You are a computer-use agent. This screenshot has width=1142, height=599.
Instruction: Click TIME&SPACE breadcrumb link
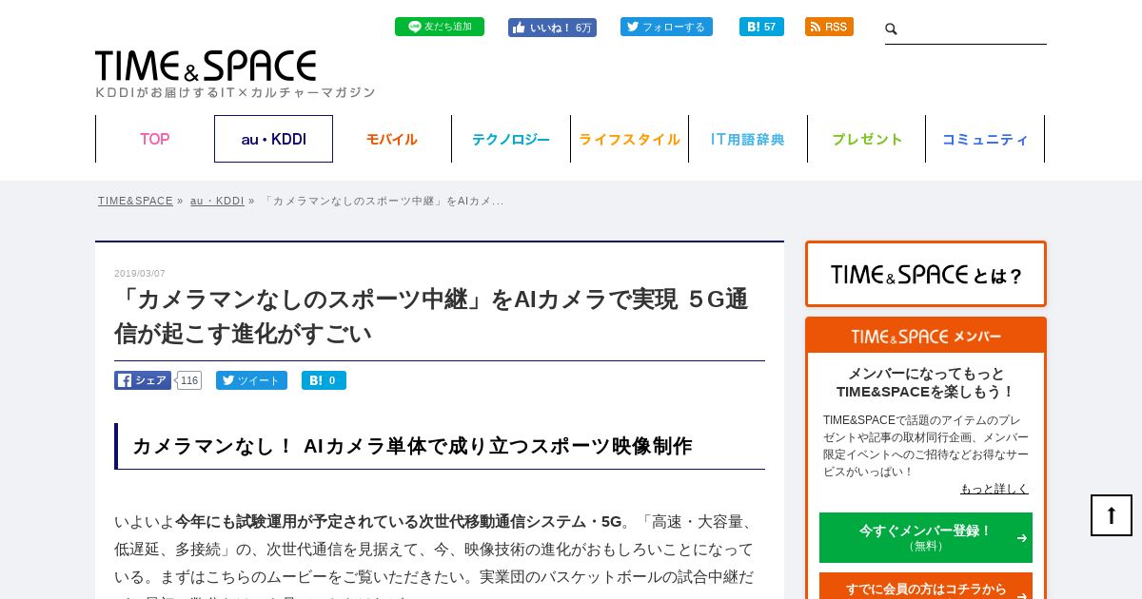pos(135,201)
